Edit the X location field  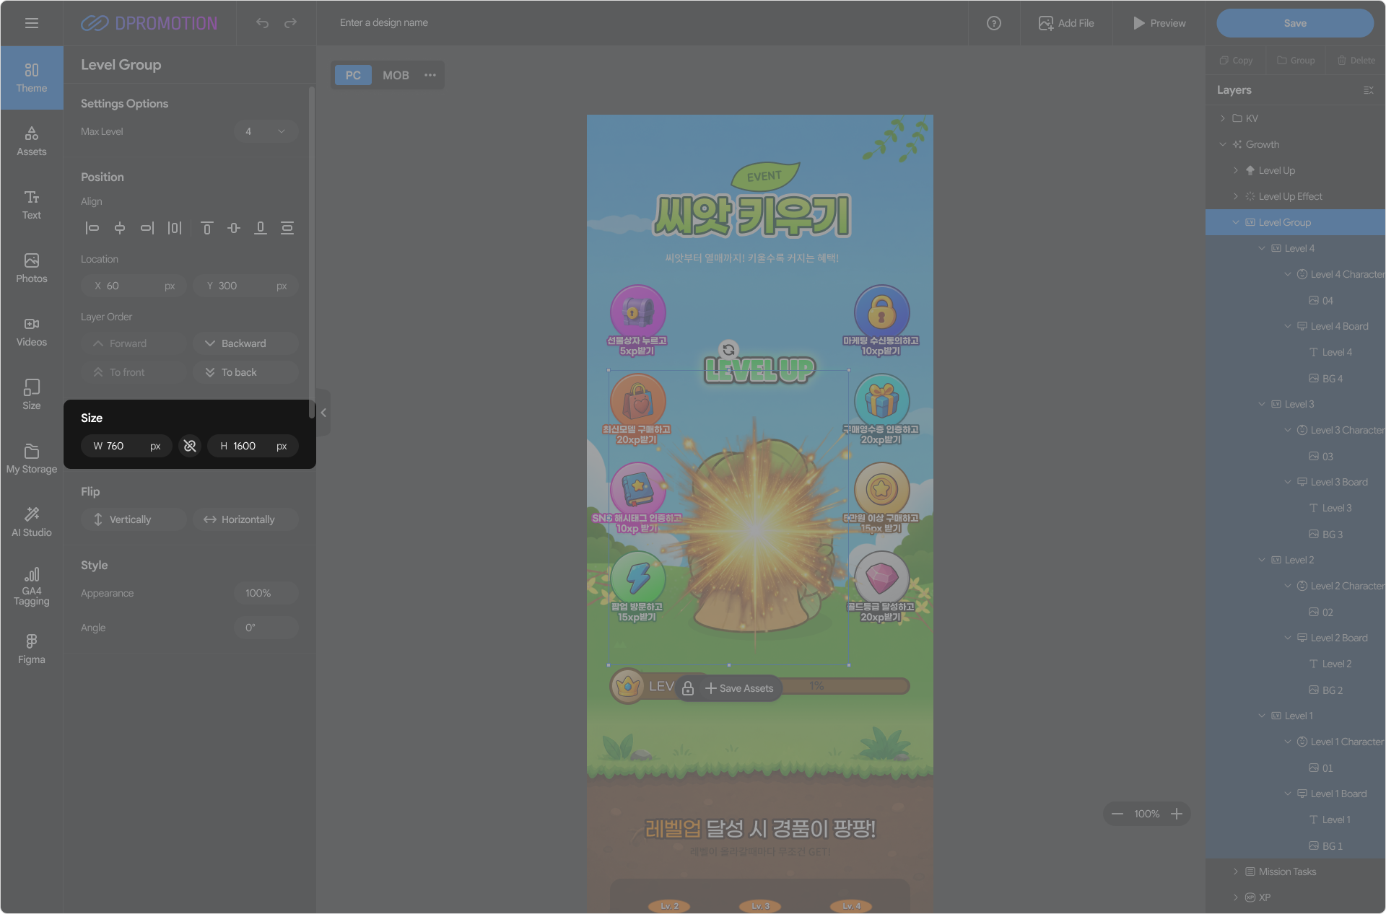pos(134,286)
